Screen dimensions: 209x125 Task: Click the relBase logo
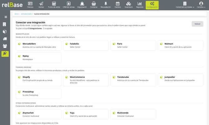coord(12,5)
